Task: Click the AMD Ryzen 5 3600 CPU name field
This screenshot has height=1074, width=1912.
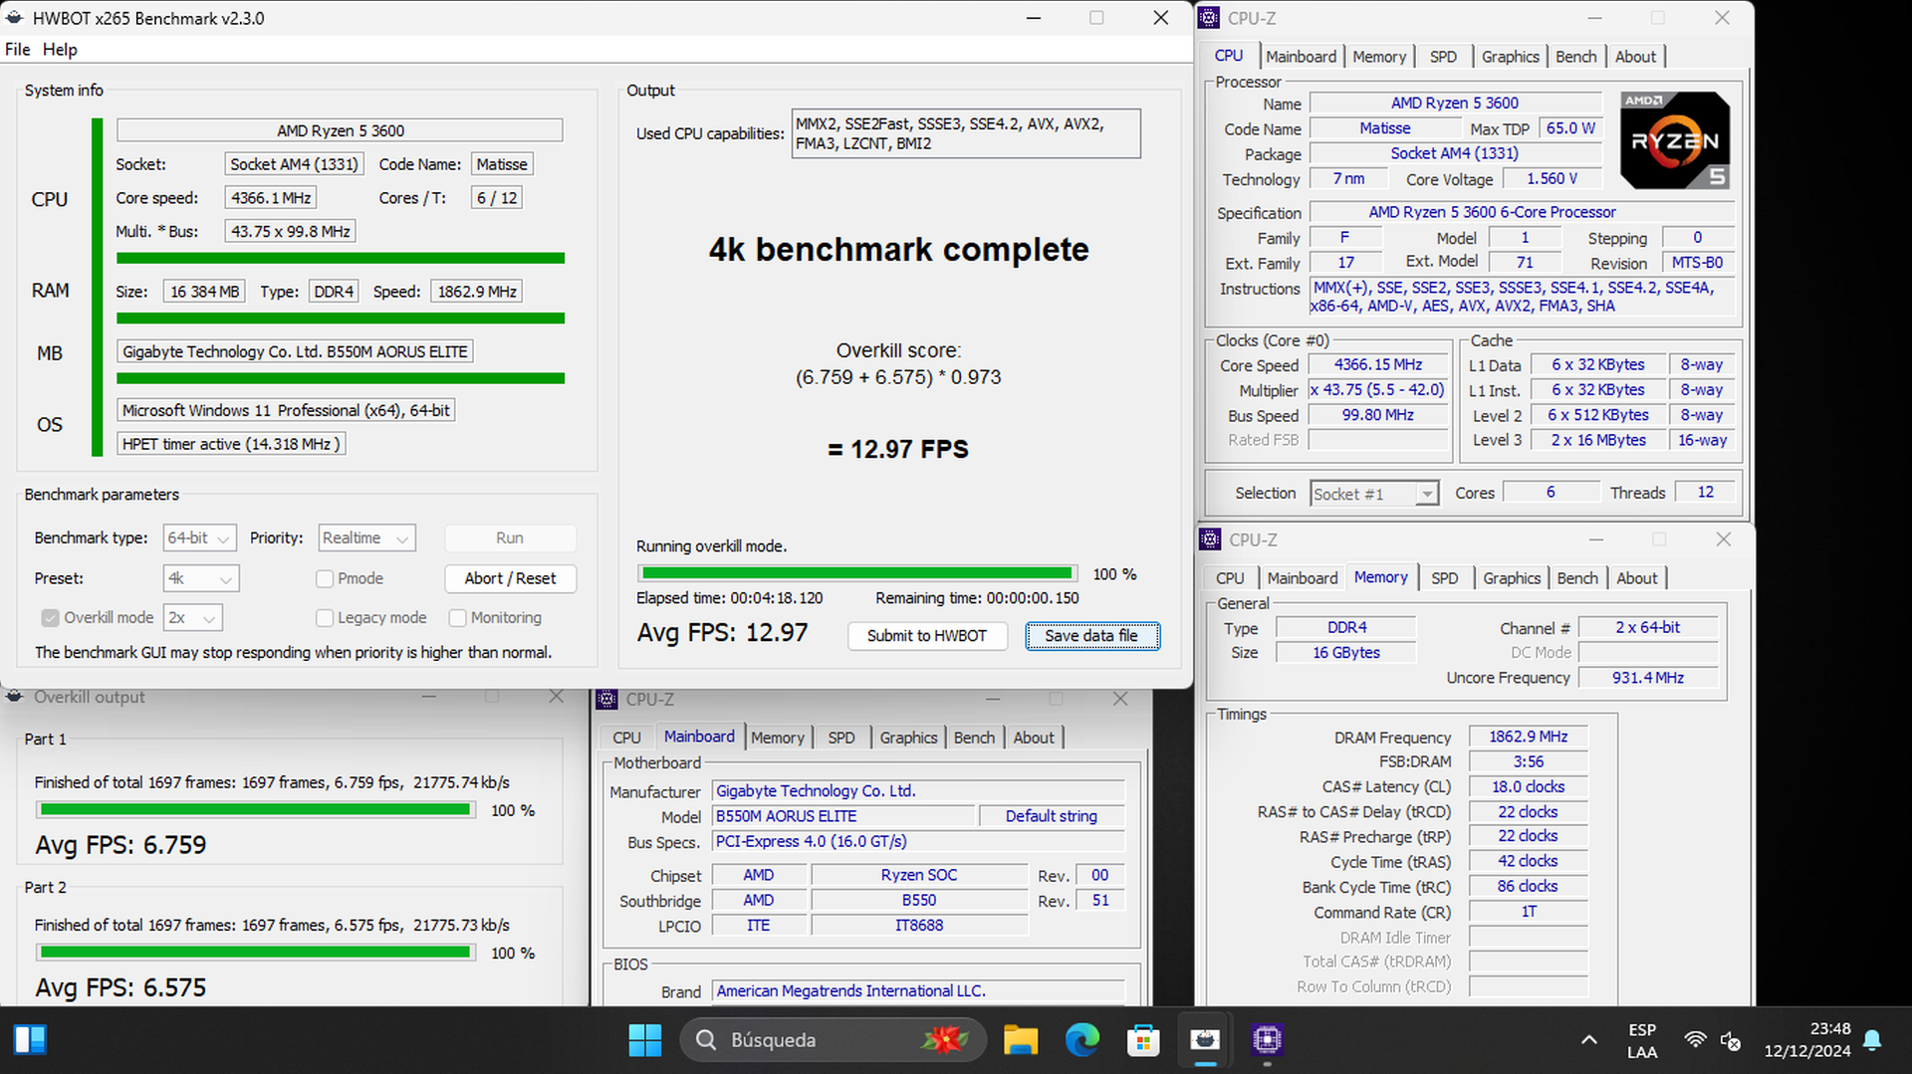Action: 340,130
